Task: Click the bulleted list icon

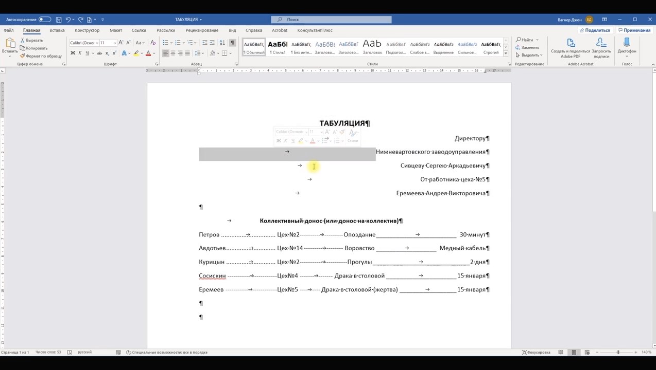Action: click(165, 43)
